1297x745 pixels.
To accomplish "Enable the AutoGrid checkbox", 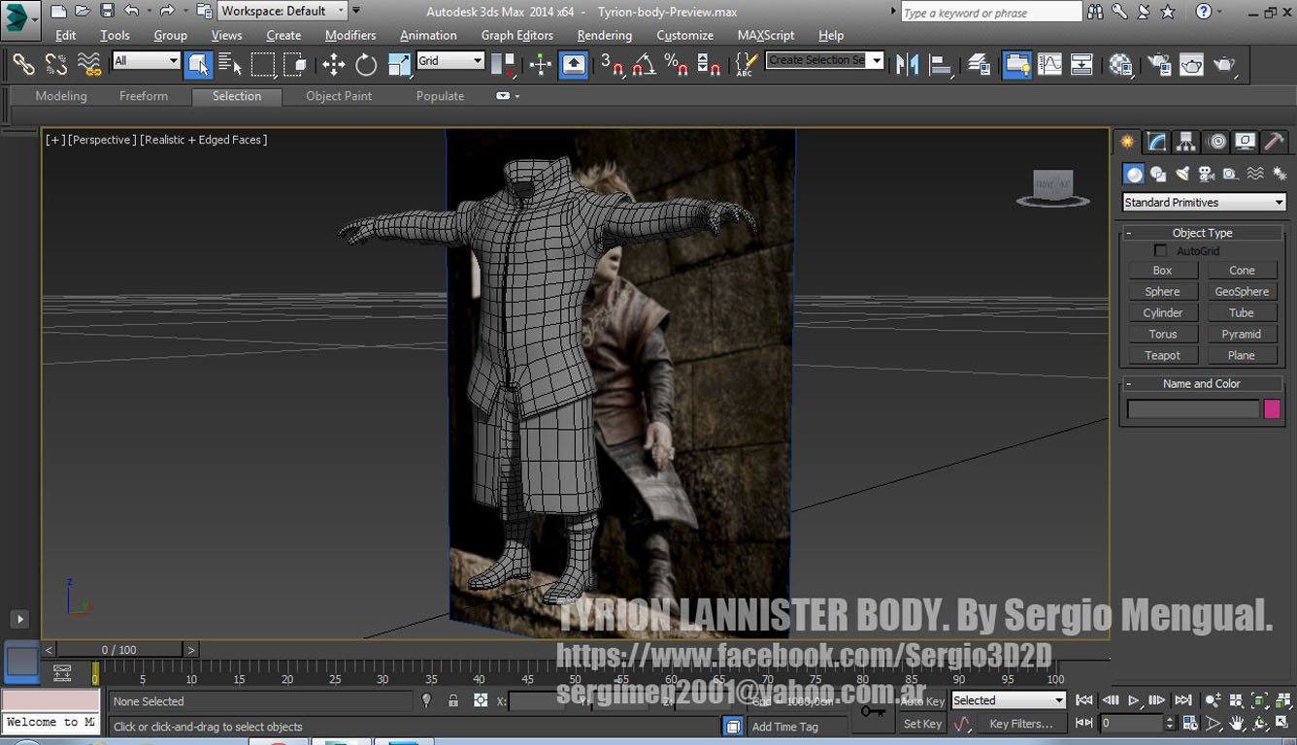I will (1160, 250).
